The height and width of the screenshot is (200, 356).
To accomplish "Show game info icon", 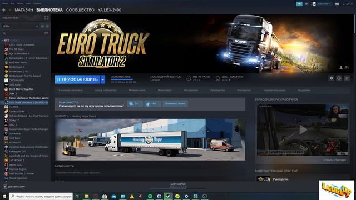I will [339, 78].
